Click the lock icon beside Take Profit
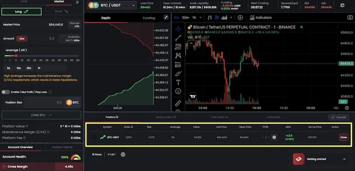This screenshot has height=171, width=355. pyautogui.click(x=50, y=92)
